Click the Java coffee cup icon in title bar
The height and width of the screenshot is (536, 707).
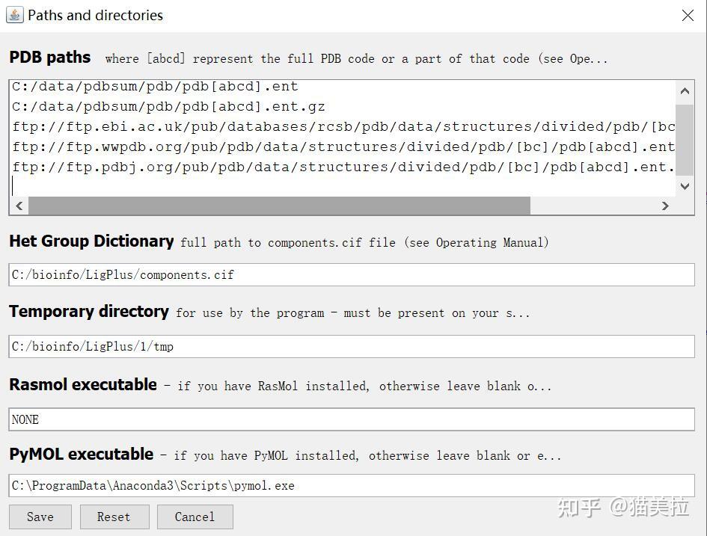click(x=13, y=14)
